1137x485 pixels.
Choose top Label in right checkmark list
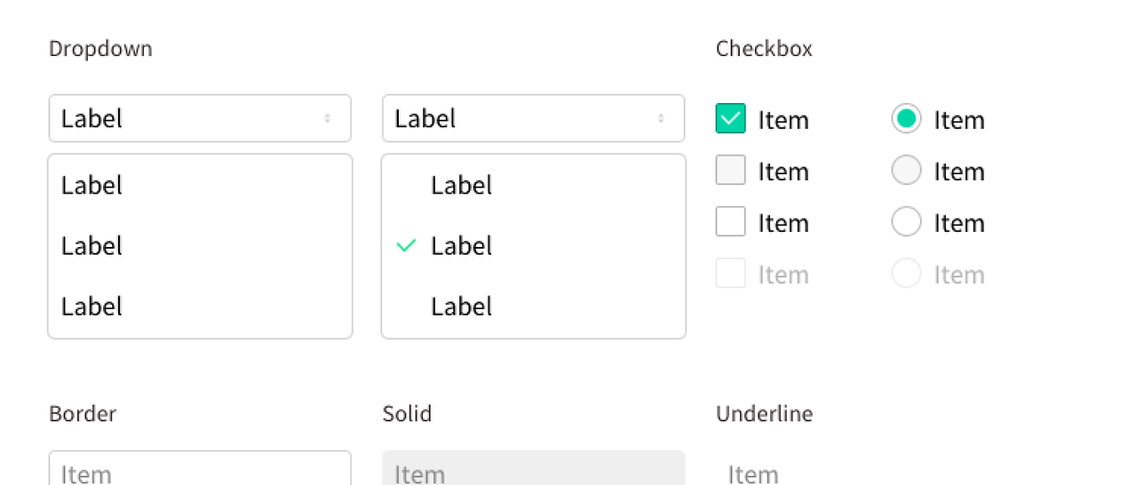[x=533, y=186]
